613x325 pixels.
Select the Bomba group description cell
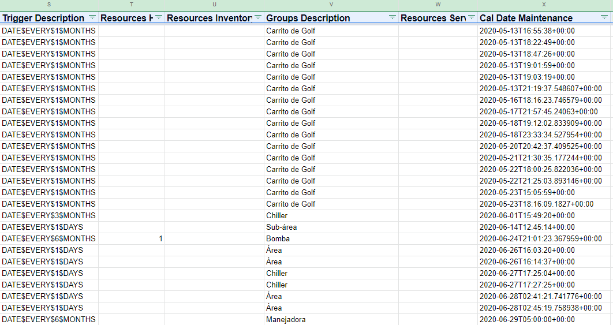click(x=278, y=238)
